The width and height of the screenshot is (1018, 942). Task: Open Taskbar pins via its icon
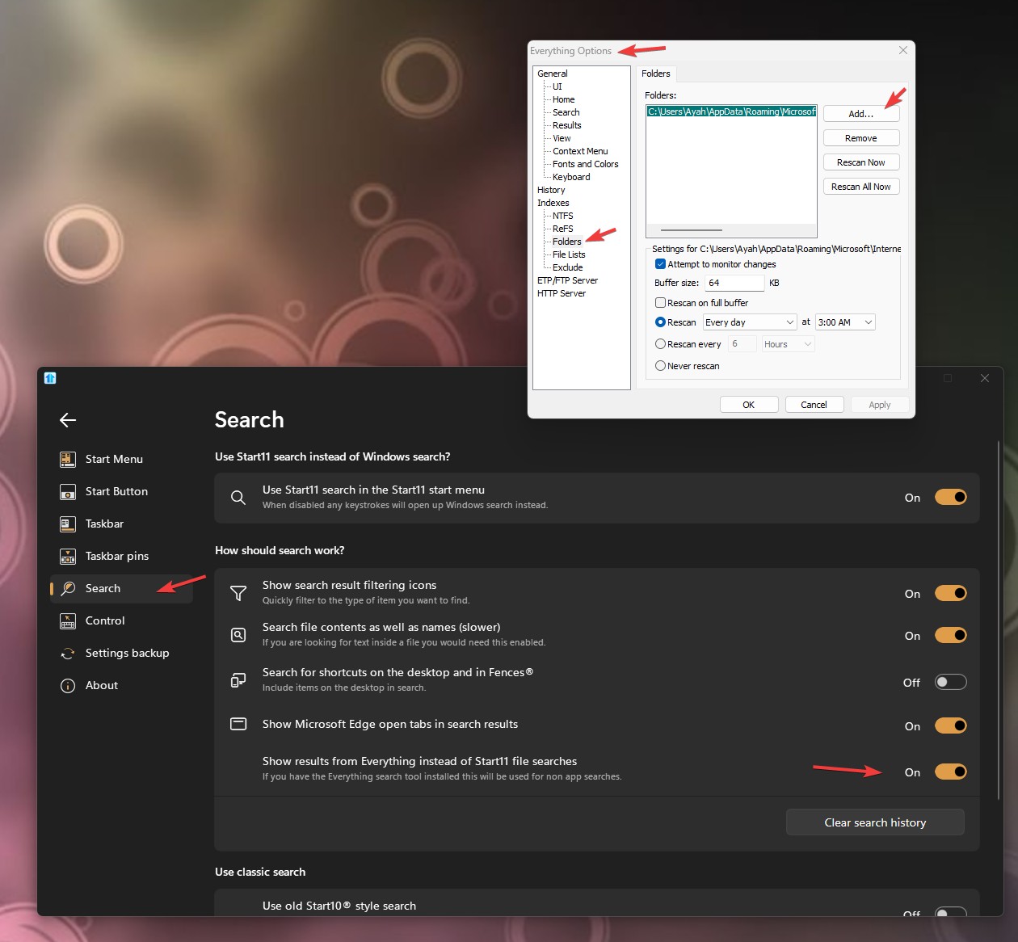coord(68,556)
